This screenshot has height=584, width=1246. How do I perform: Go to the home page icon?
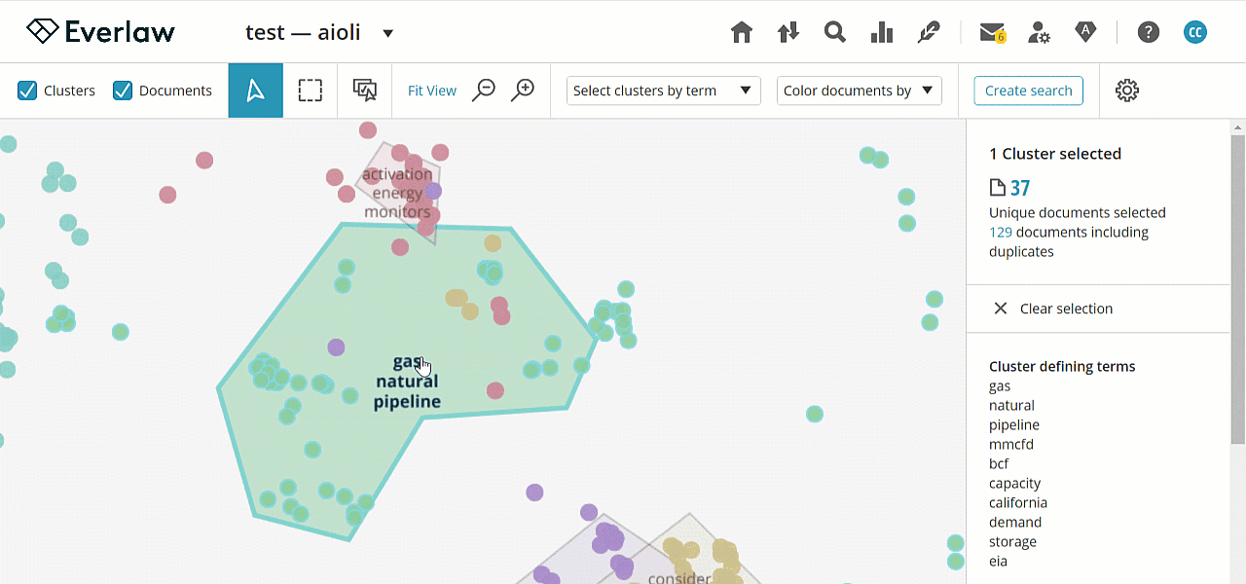(x=742, y=32)
